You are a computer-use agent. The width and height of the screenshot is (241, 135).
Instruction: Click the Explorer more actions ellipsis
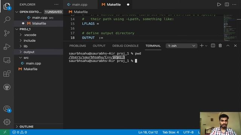point(56,4)
